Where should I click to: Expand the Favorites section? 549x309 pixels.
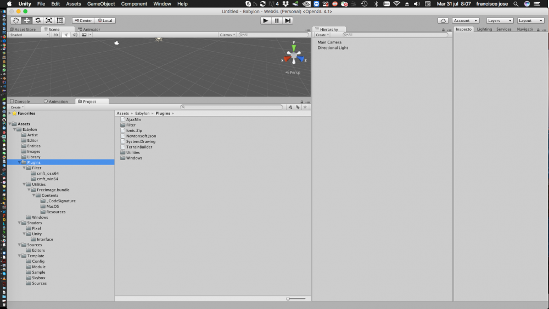(10, 113)
